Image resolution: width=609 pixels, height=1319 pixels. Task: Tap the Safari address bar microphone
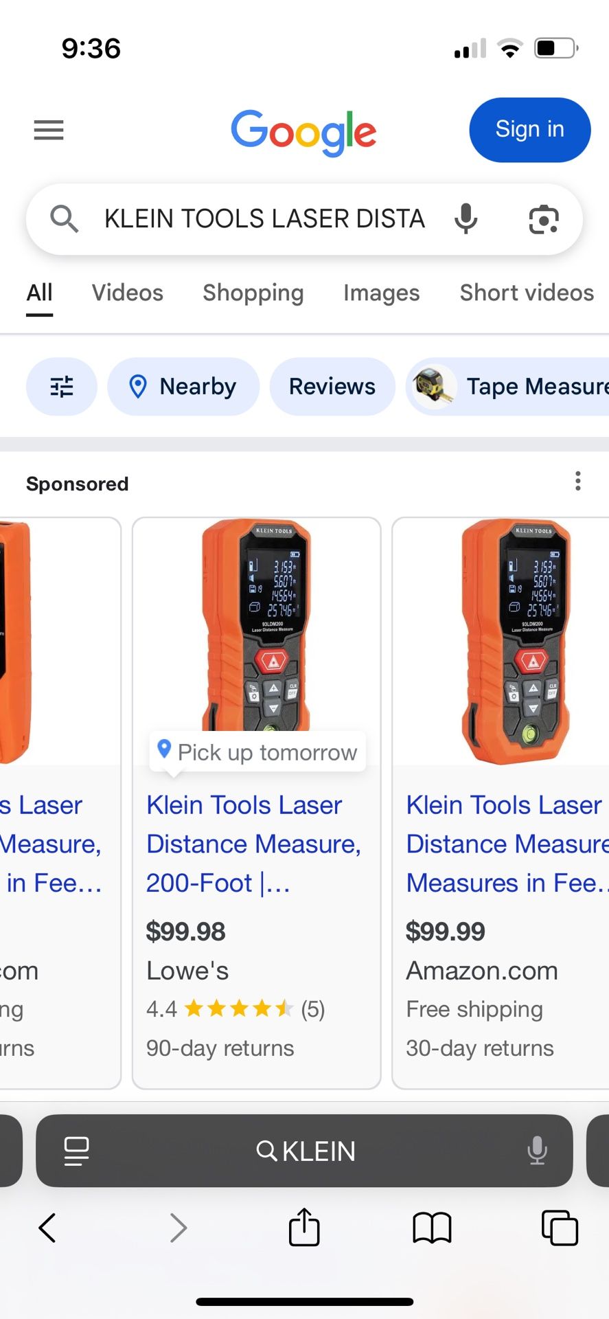click(537, 1151)
